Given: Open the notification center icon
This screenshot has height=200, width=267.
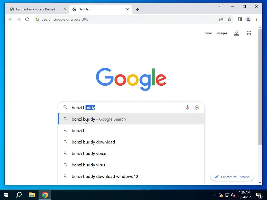Looking at the screenshot, I should [x=259, y=195].
